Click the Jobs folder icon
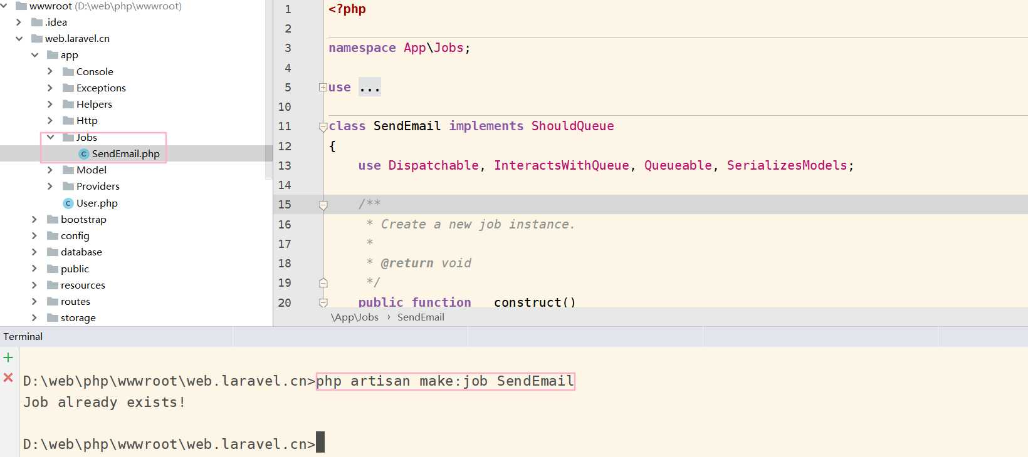This screenshot has width=1028, height=457. click(68, 138)
